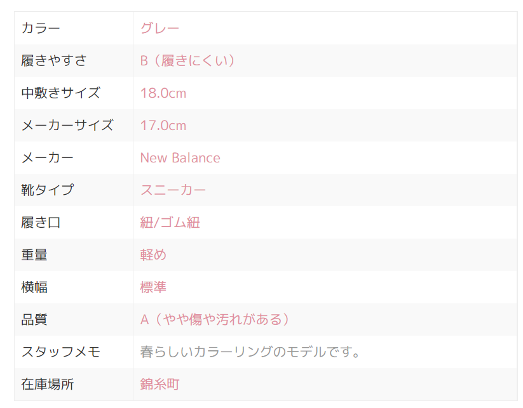
Task: Open the B（履きにくい） link
Action: [x=188, y=61]
